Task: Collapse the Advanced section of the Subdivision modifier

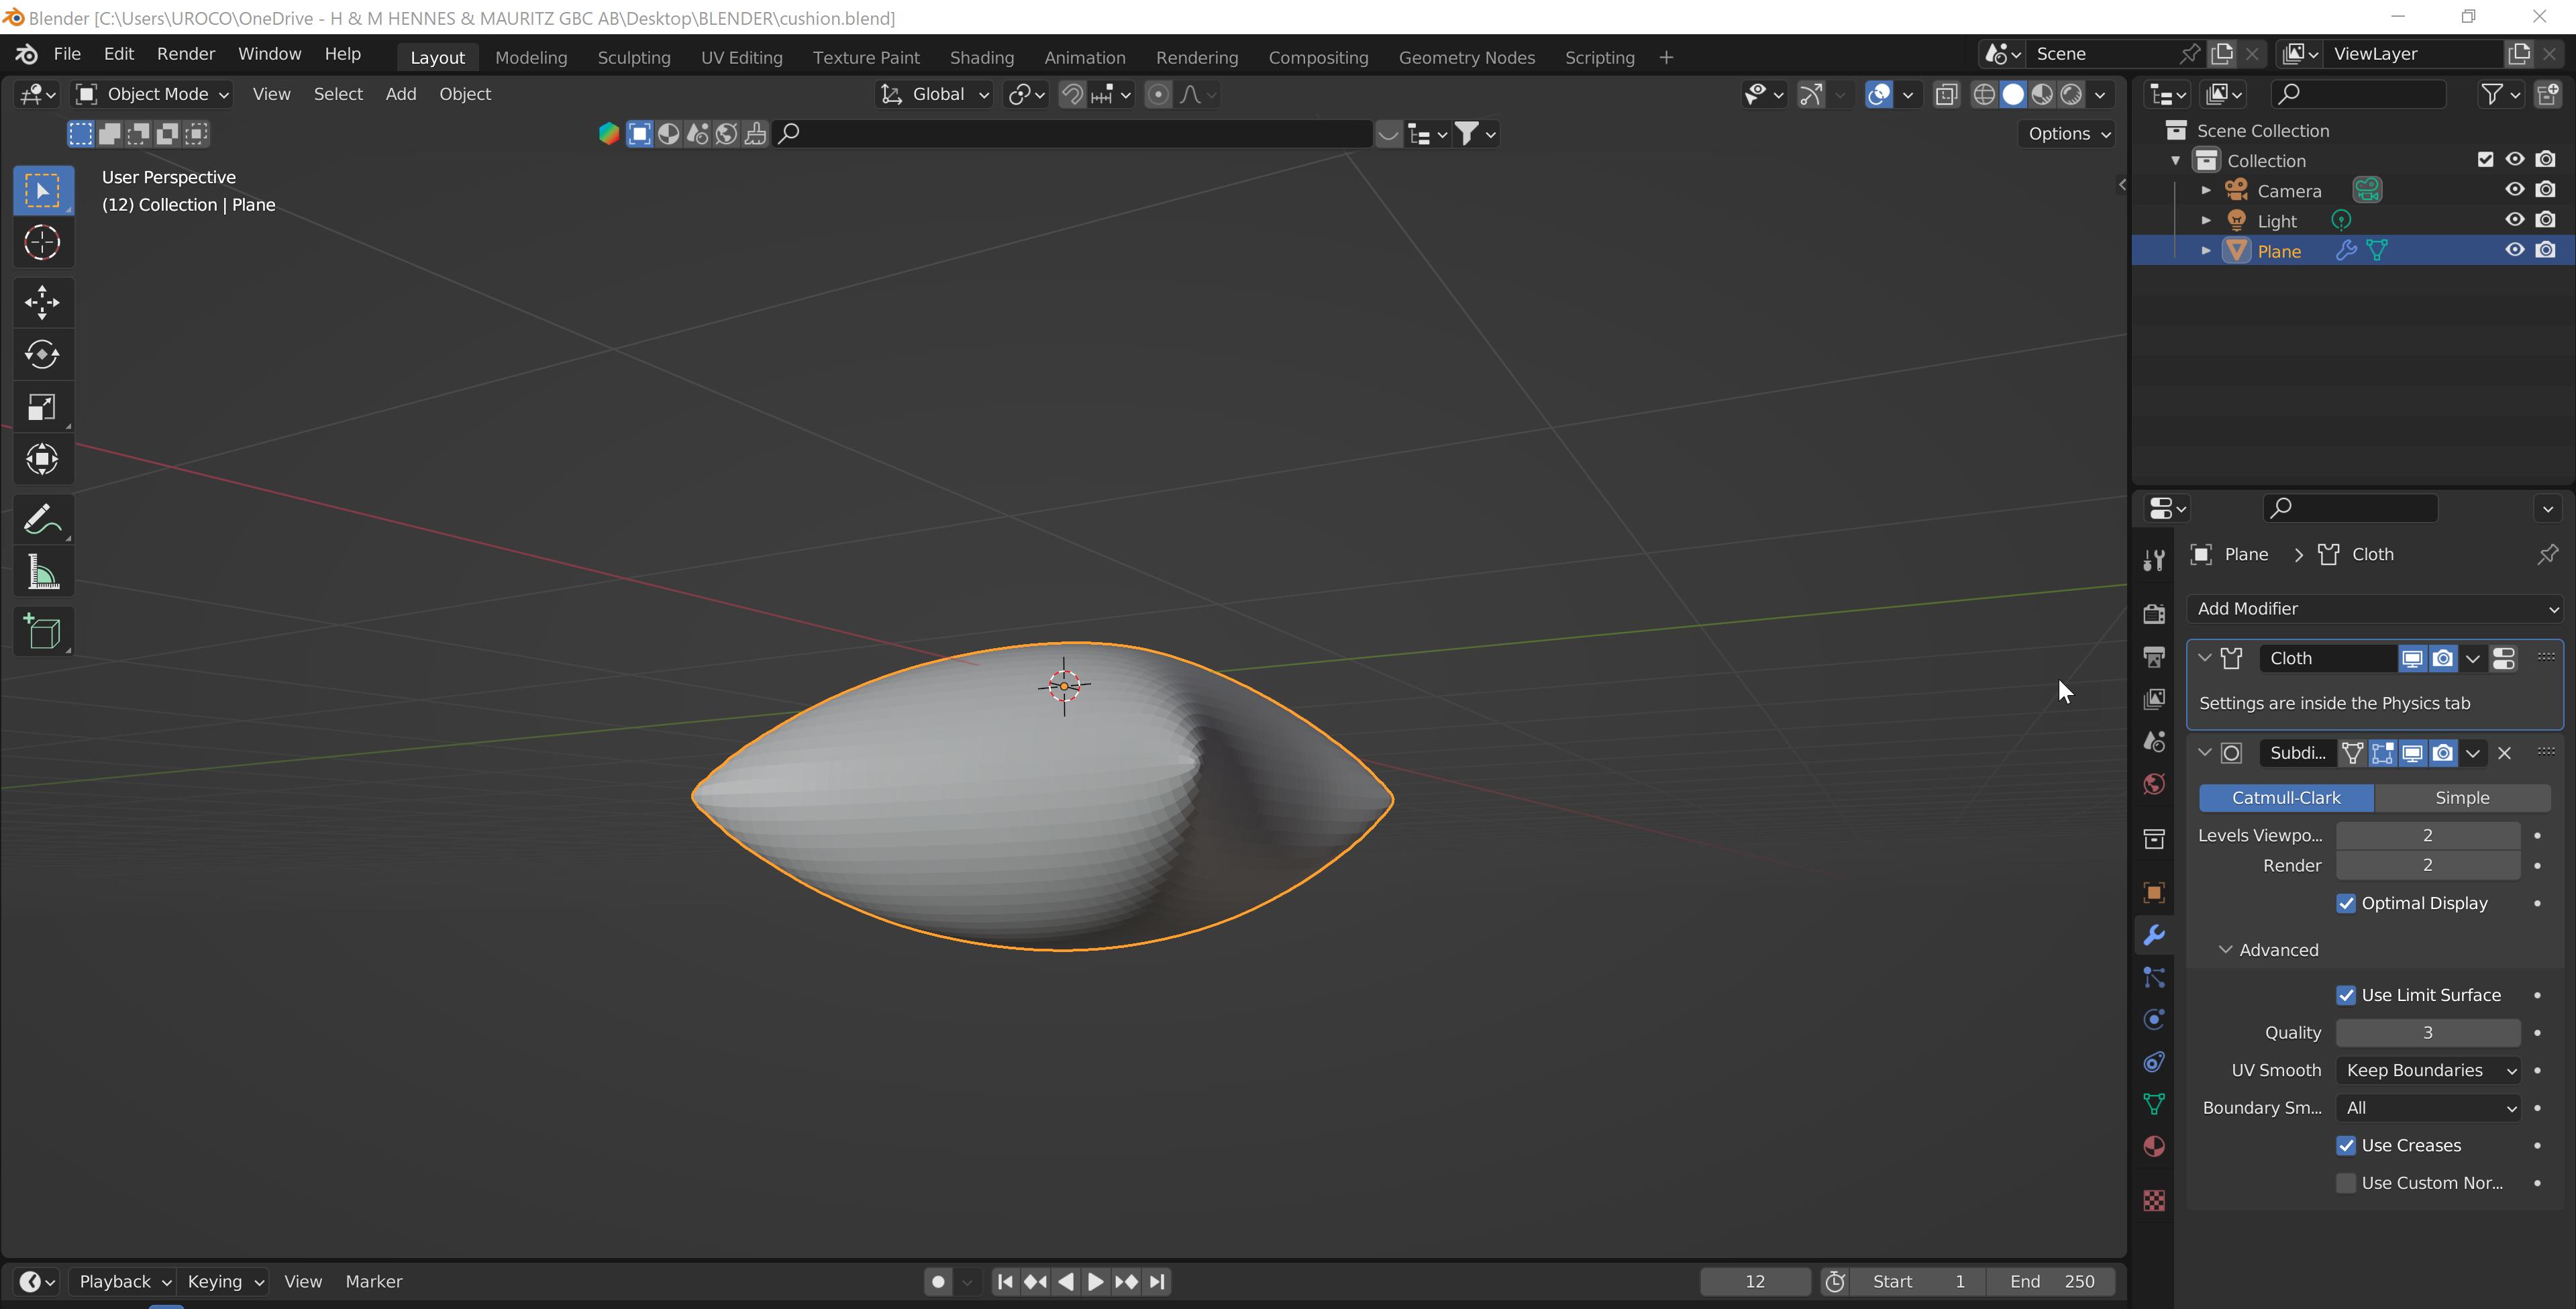Action: tap(2226, 950)
